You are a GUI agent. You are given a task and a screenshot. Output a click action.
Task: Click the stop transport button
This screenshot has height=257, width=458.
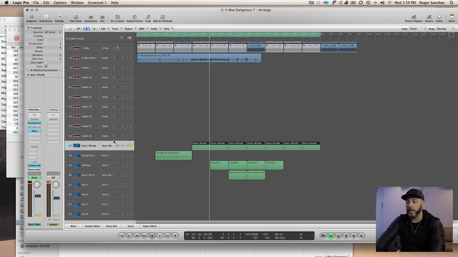coord(152,236)
